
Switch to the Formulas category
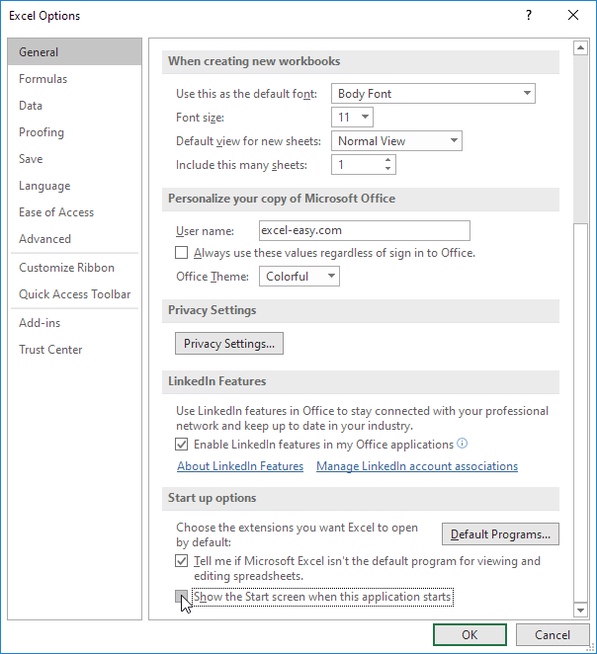tap(43, 79)
